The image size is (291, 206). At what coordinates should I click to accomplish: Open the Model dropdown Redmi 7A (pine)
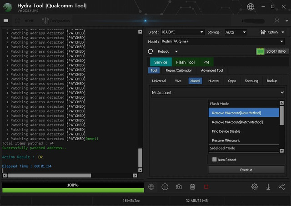(x=223, y=41)
